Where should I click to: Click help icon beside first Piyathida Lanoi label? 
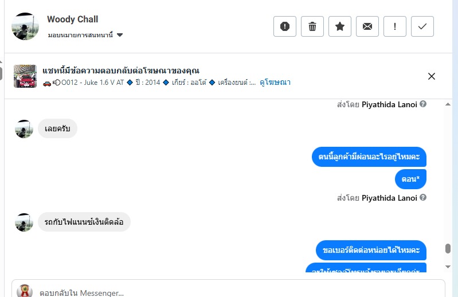[423, 104]
